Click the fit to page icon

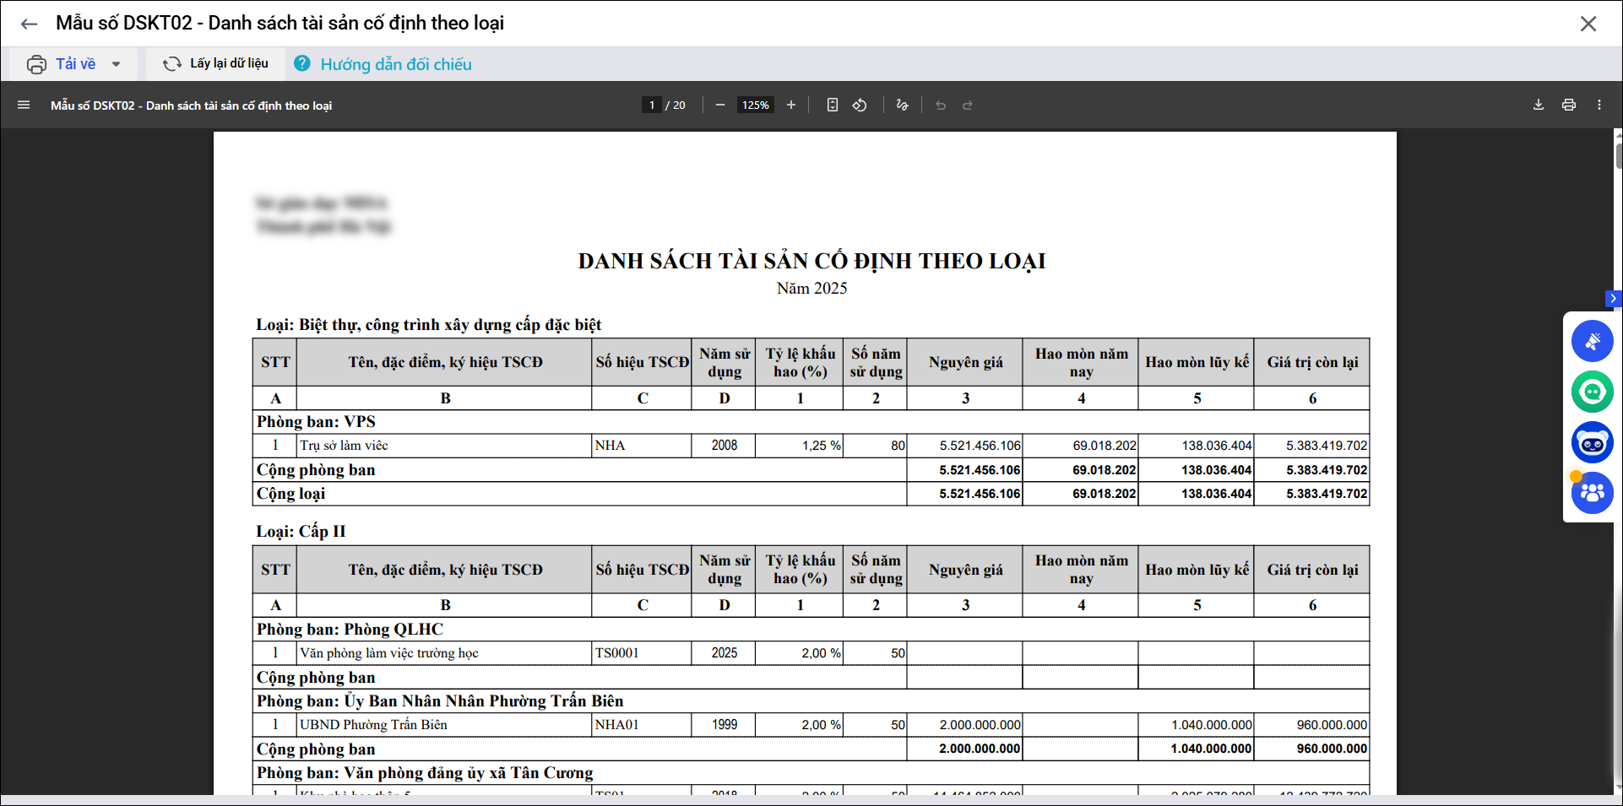coord(832,105)
